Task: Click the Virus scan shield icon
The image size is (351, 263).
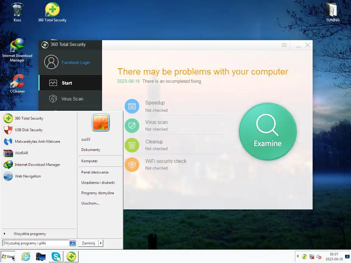Action: pyautogui.click(x=132, y=126)
